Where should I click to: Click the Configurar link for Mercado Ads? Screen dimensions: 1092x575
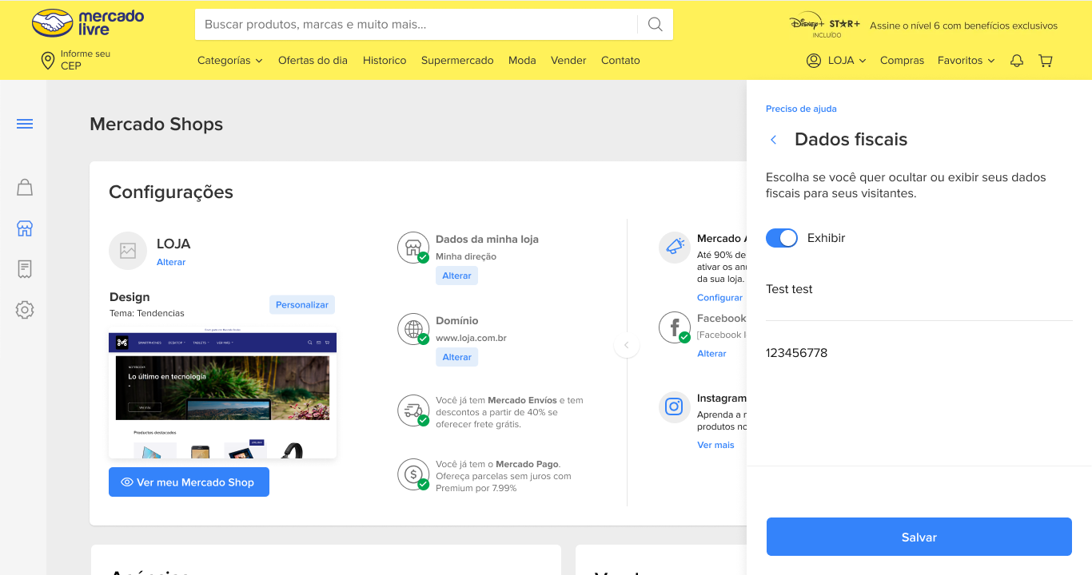click(719, 298)
